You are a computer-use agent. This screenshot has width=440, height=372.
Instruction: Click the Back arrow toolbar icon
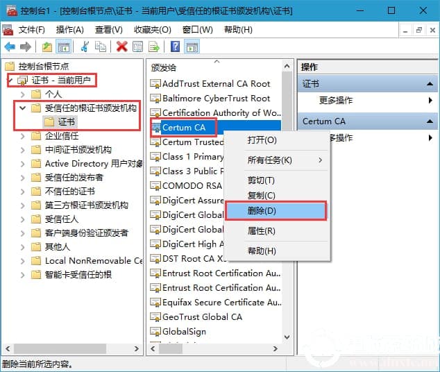pyautogui.click(x=10, y=46)
